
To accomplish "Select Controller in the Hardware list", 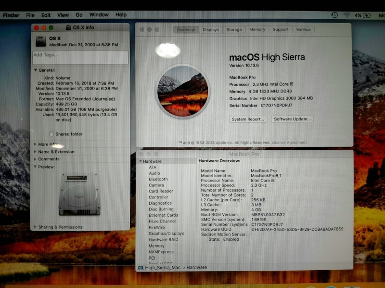I will [x=158, y=197].
